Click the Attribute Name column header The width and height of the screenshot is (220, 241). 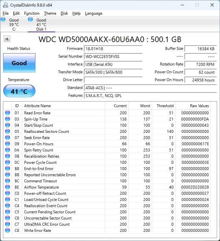37,106
